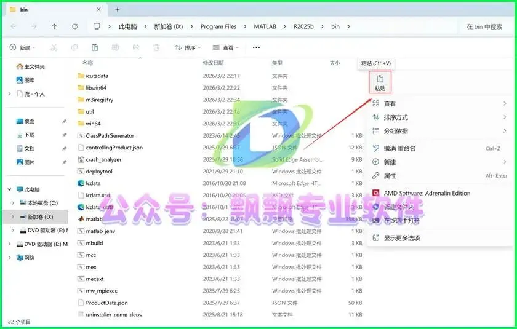
Task: Click the Paste clipboard toolbar icon
Action: pyautogui.click(x=95, y=48)
